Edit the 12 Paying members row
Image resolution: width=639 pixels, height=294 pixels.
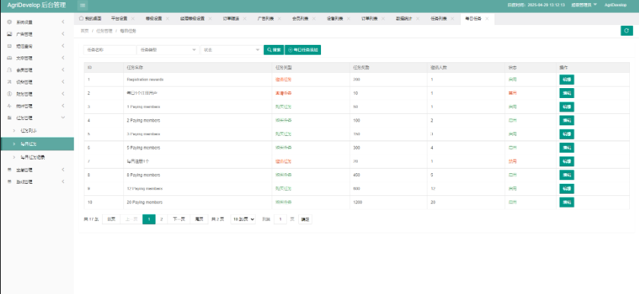tap(567, 188)
